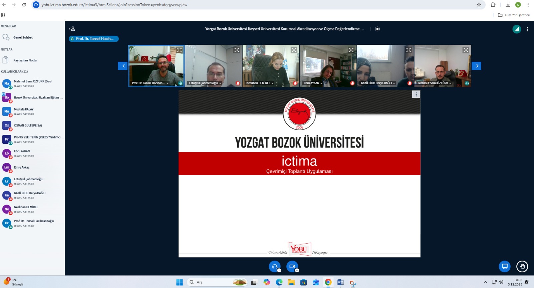534x288 pixels.
Task: Open Word from the Windows taskbar
Action: click(340, 282)
